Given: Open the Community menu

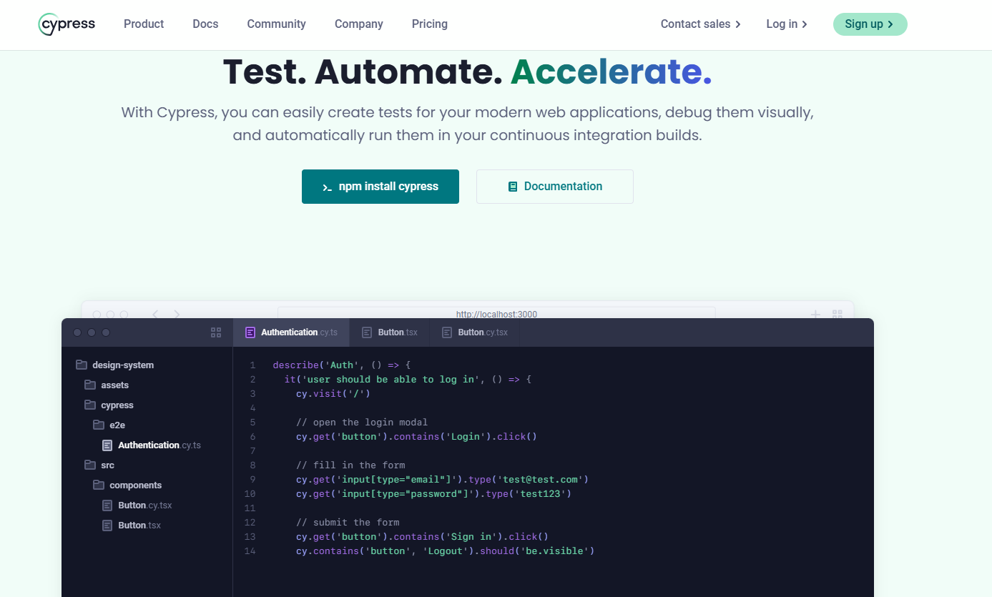Looking at the screenshot, I should click(276, 24).
